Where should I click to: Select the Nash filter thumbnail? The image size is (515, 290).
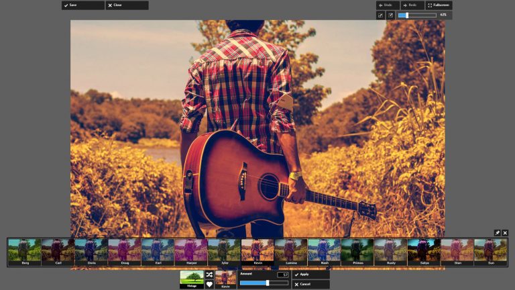[324, 252]
